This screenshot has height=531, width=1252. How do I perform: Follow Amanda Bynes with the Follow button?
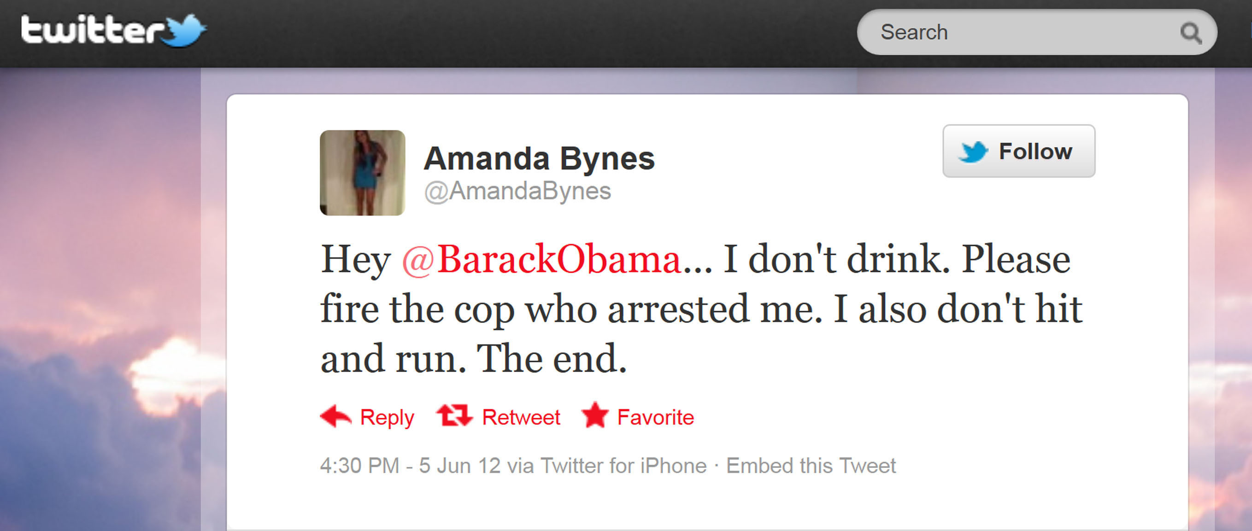coord(1019,151)
